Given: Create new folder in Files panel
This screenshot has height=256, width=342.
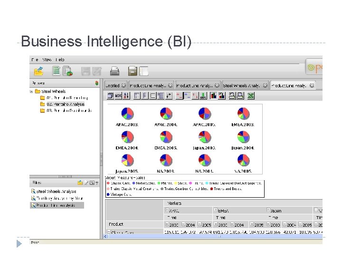Looking at the screenshot, I should (80, 183).
